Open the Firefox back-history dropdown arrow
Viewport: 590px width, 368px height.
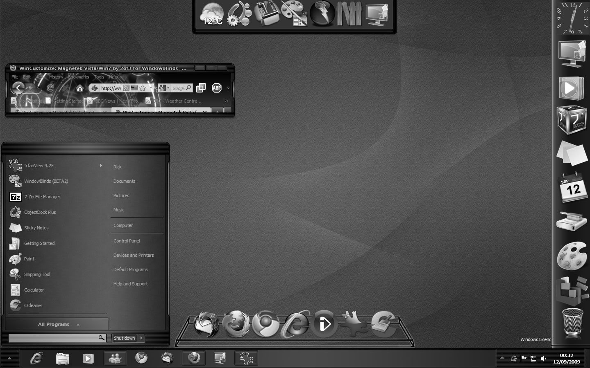click(x=39, y=88)
